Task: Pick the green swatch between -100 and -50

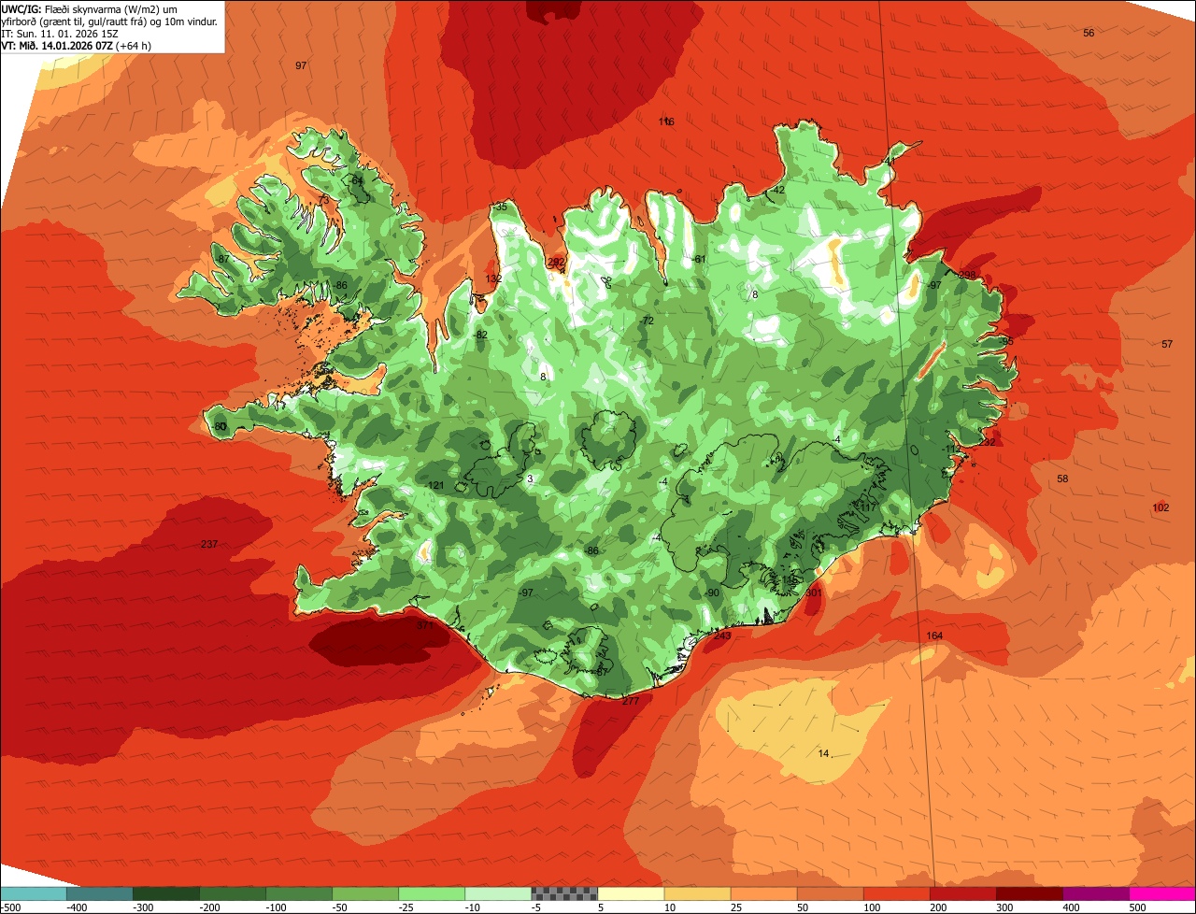Action: (x=299, y=893)
